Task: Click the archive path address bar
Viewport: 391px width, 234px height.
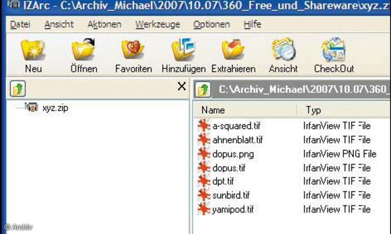Action: (x=302, y=90)
